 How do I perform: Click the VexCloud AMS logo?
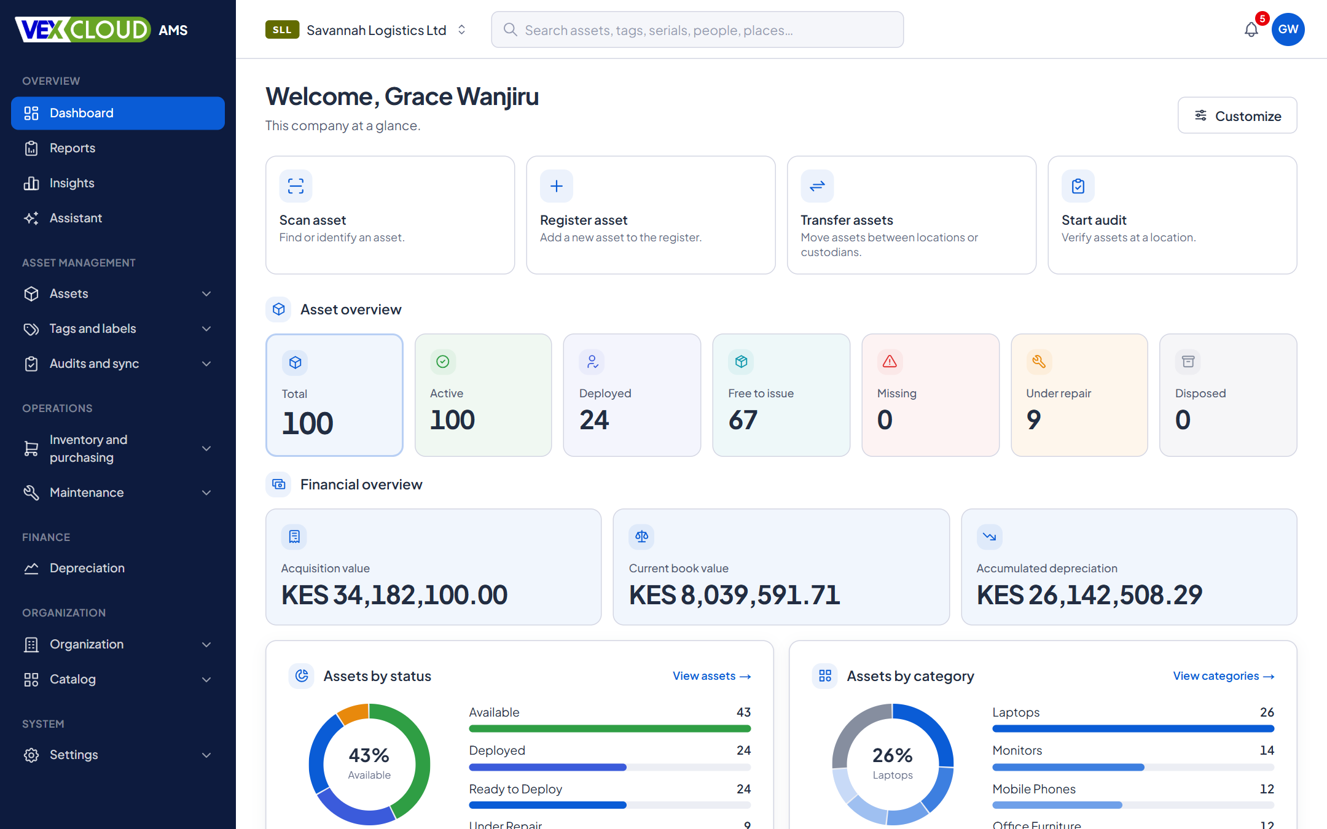coord(101,29)
